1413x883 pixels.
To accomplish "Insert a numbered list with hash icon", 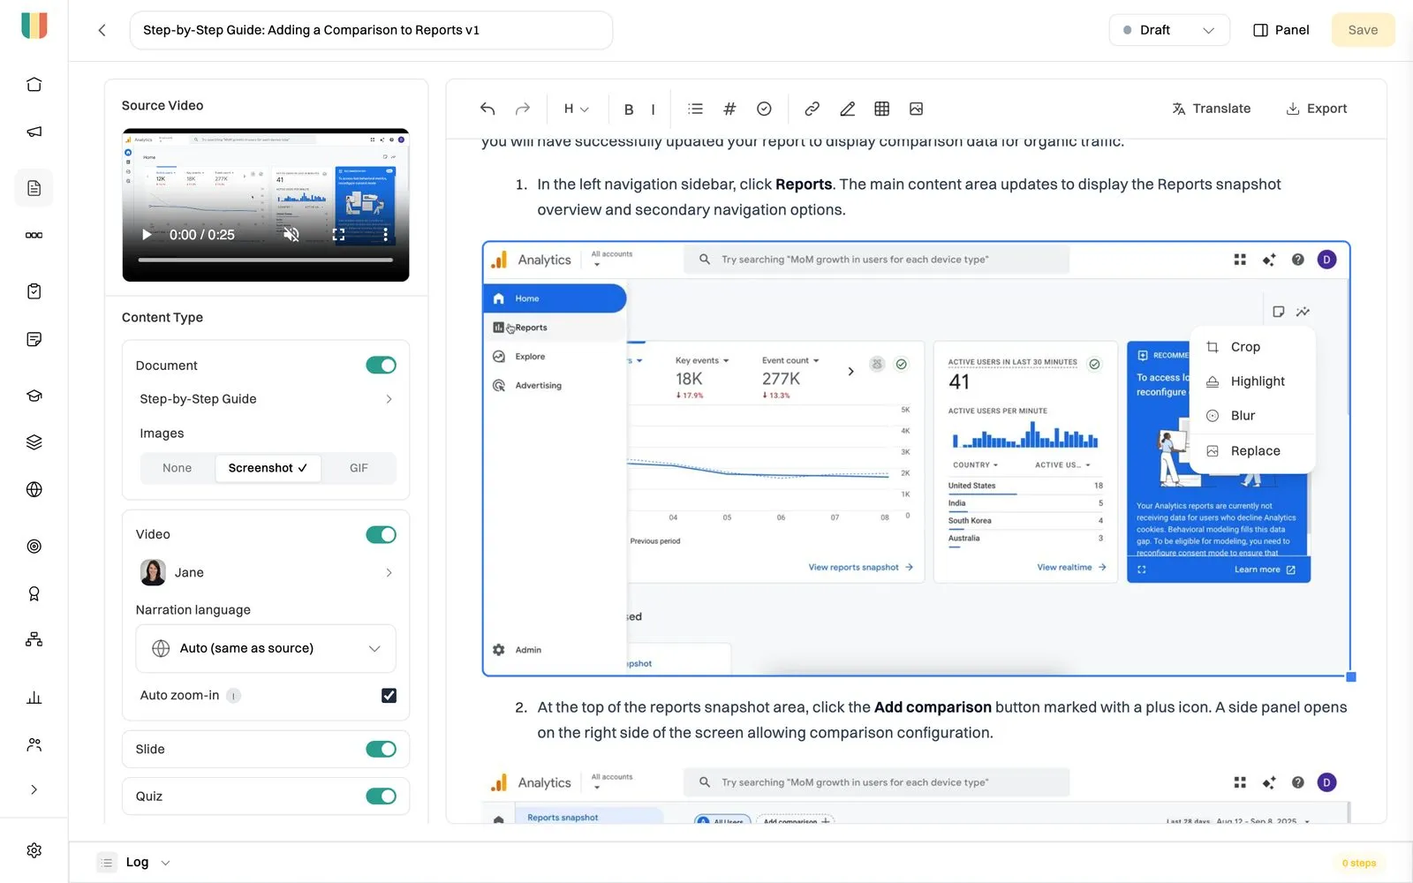I will (729, 109).
